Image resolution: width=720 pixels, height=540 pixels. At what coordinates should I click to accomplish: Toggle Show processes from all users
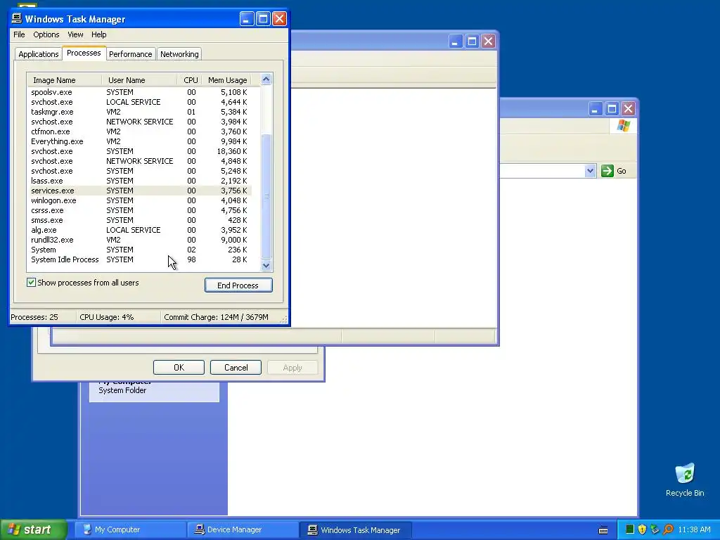31,283
